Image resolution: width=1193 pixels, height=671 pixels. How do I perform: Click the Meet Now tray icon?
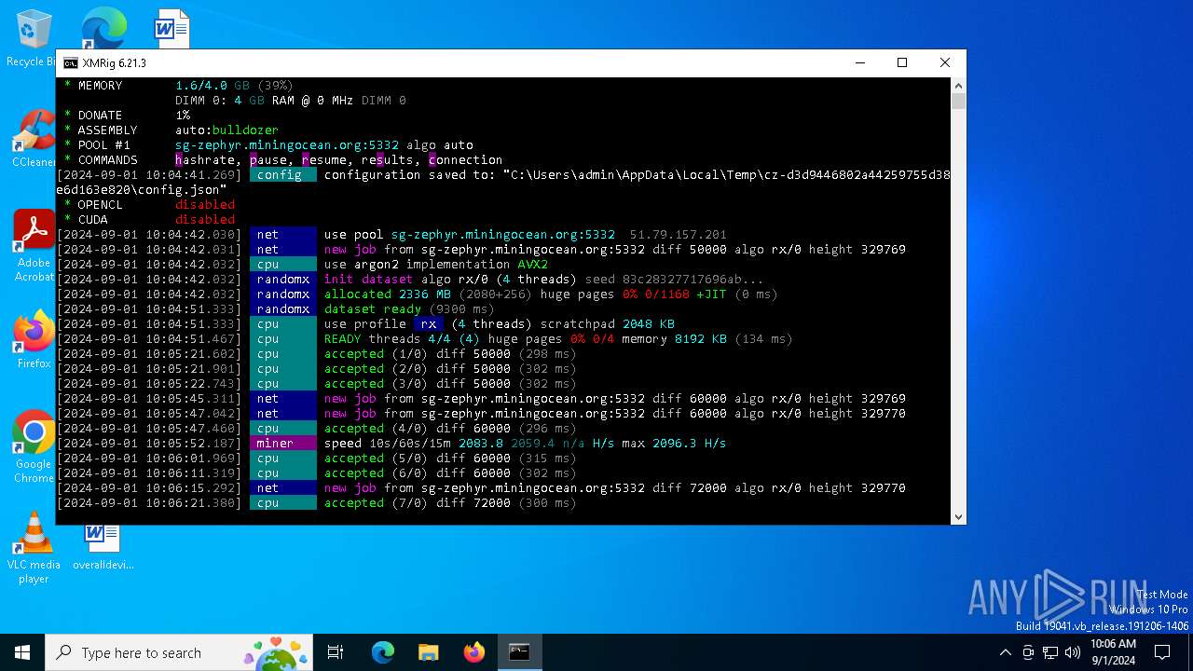pos(1028,652)
